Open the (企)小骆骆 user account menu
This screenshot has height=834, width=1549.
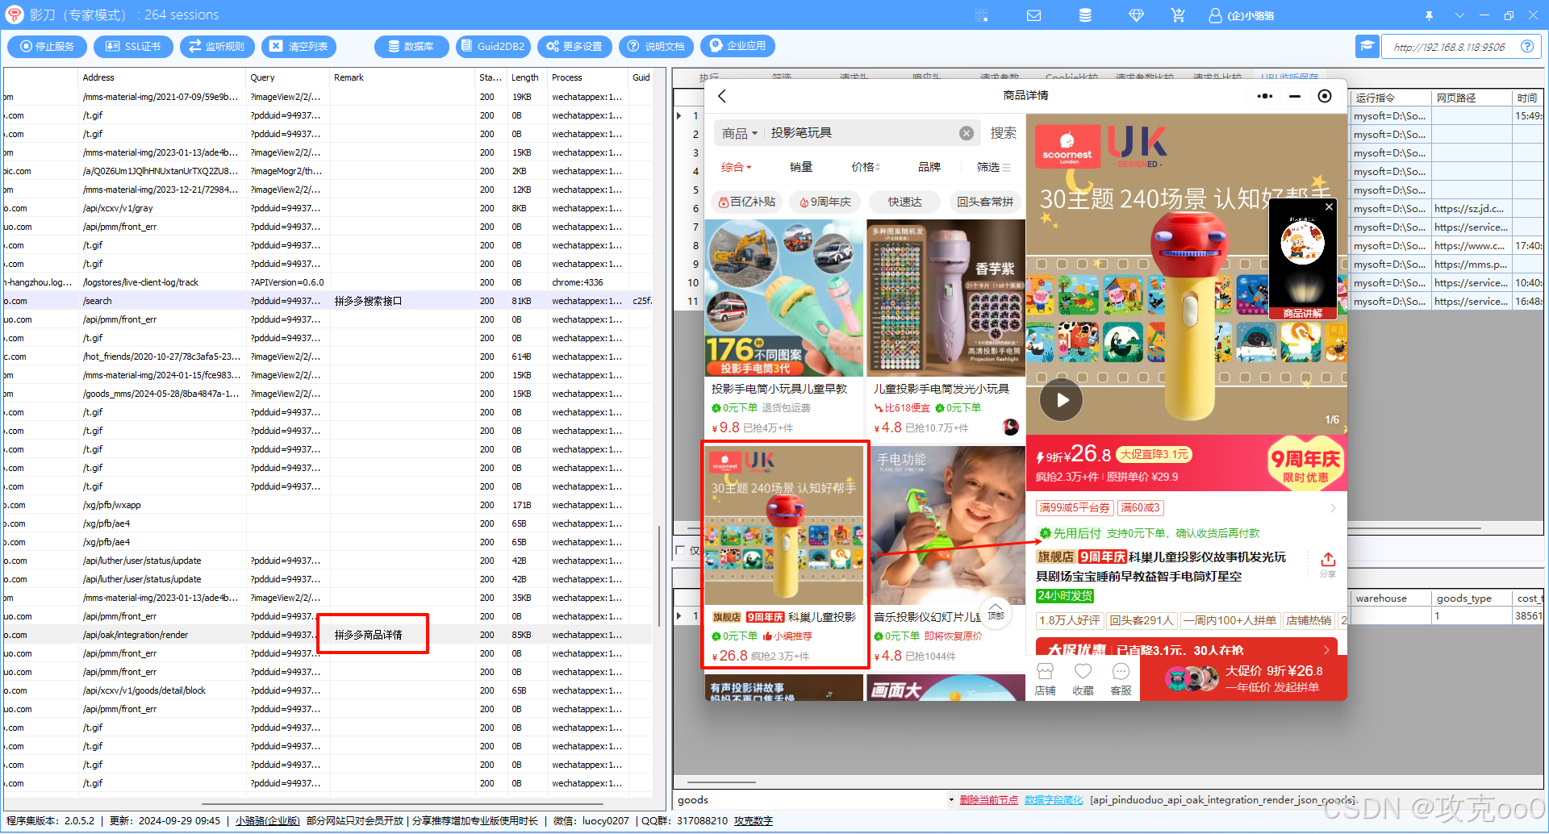tap(1242, 15)
